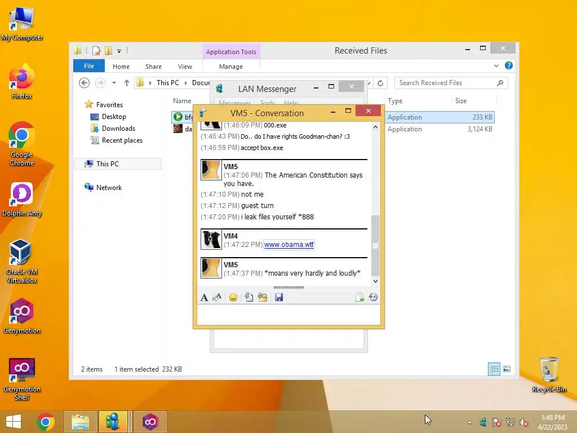The width and height of the screenshot is (577, 433).
Task: Click the Up one level arrow
Action: click(127, 83)
